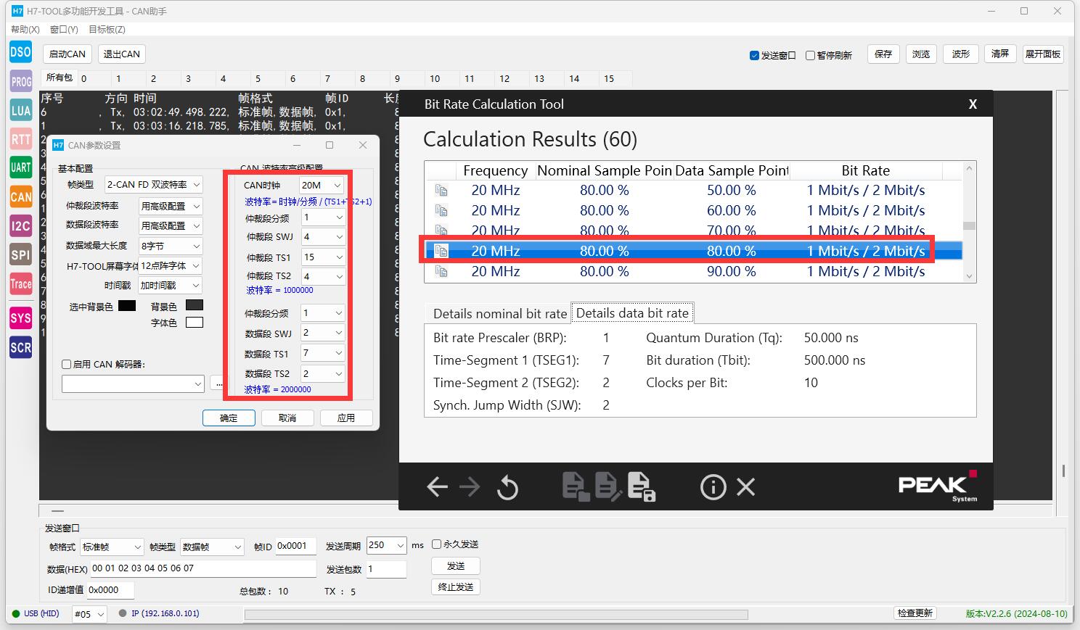Click the save document disk icon

pos(641,486)
